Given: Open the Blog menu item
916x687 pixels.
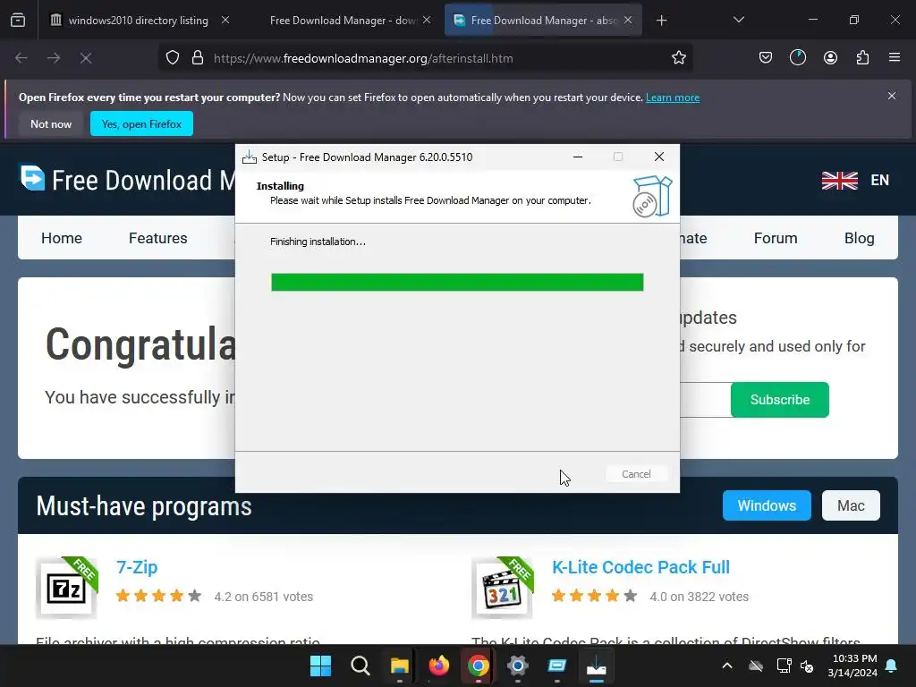Looking at the screenshot, I should pos(859,238).
